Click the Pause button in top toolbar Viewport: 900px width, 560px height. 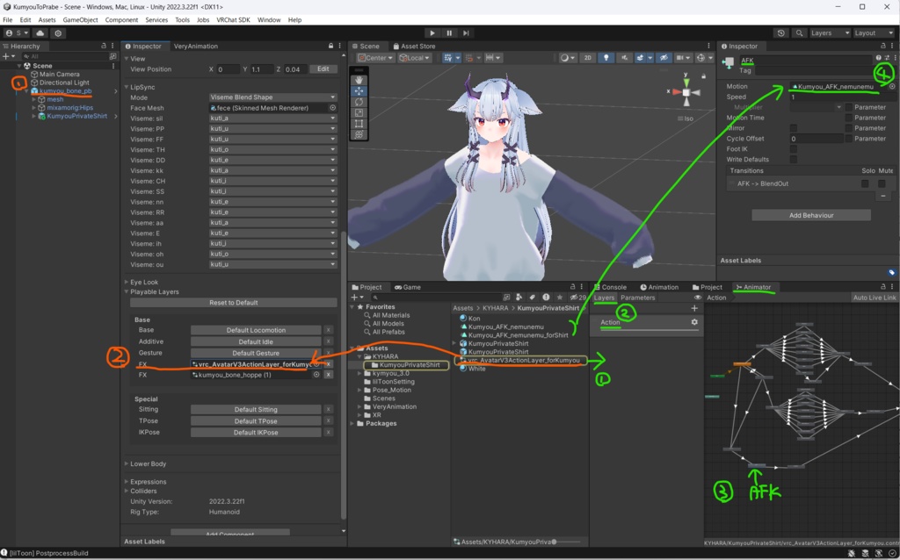pos(449,33)
